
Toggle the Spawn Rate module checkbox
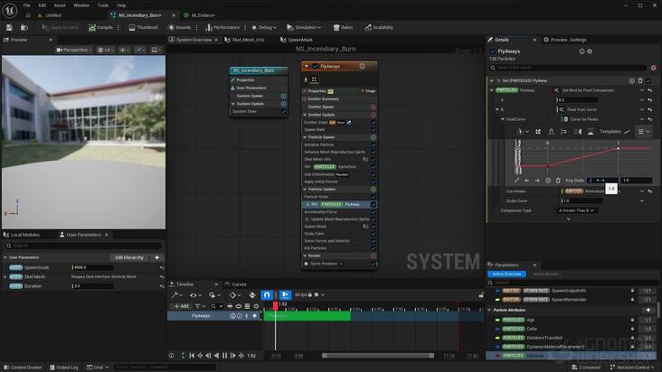point(374,130)
